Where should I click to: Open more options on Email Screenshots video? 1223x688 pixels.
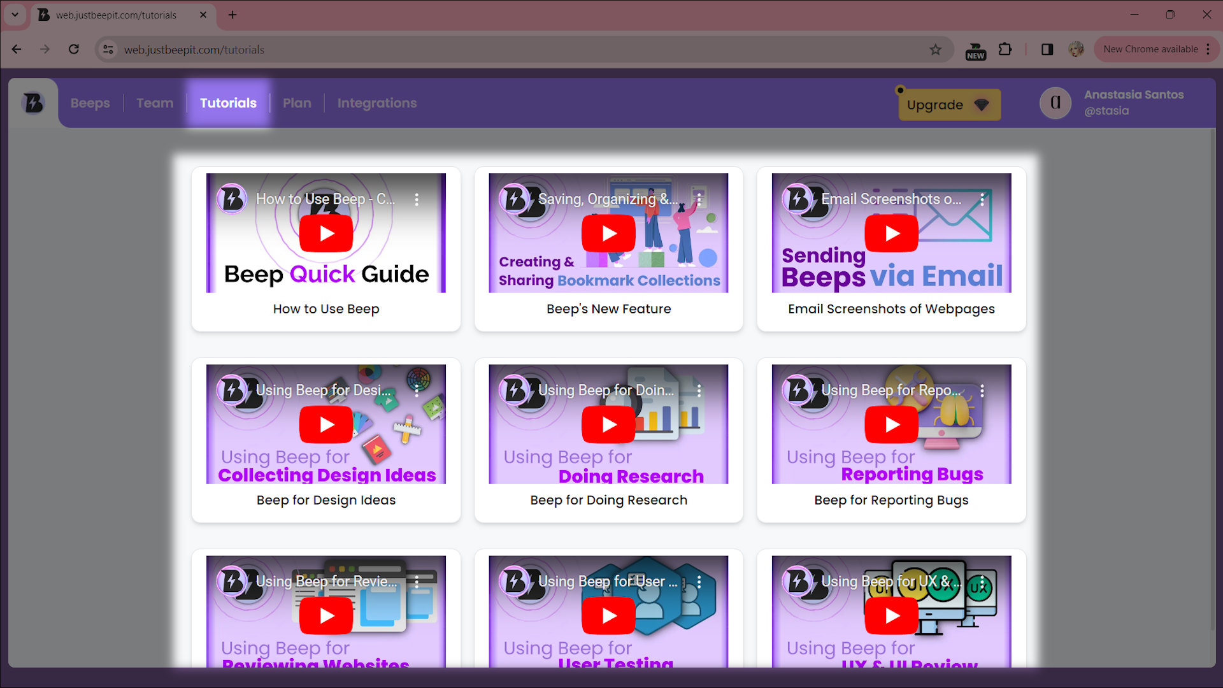pos(982,199)
